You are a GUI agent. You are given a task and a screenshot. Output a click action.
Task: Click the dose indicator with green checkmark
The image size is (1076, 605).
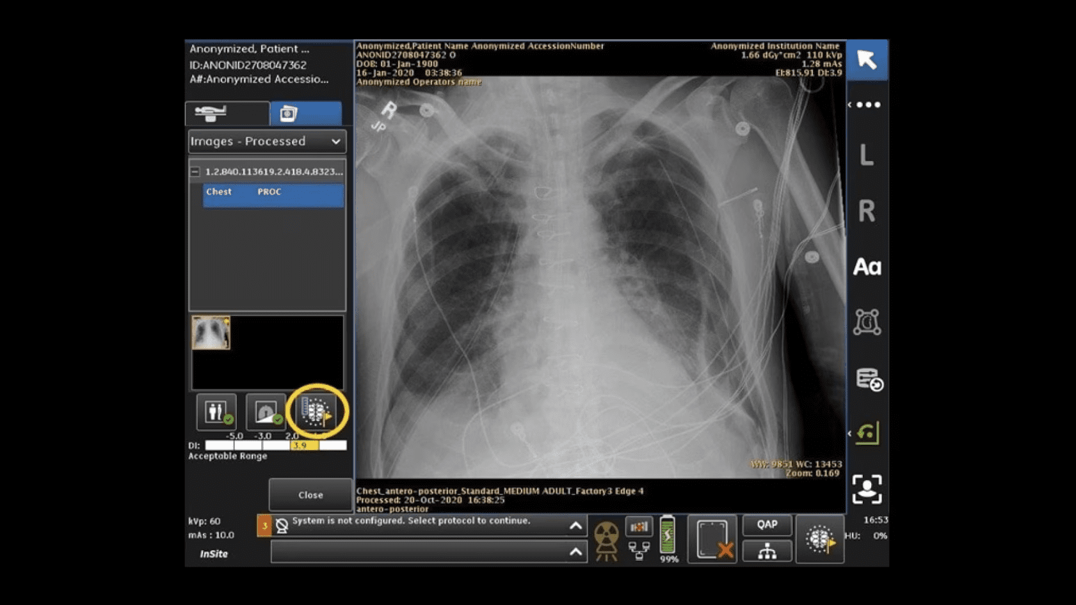[x=265, y=412]
